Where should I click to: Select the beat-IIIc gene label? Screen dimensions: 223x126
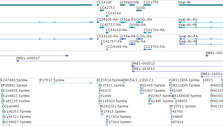click(185, 2)
